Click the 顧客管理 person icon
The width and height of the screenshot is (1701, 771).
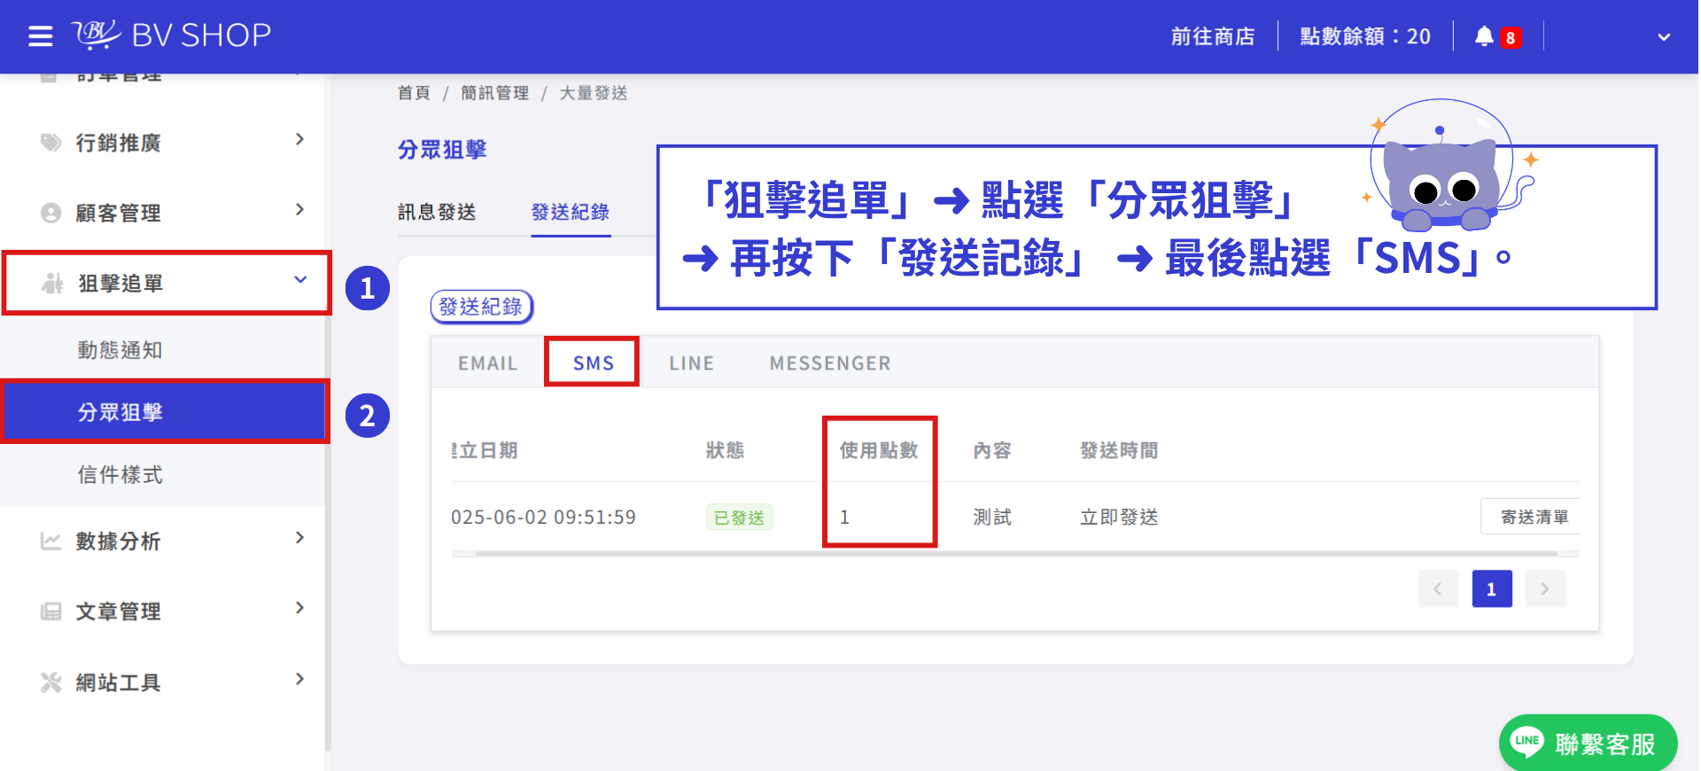click(51, 213)
